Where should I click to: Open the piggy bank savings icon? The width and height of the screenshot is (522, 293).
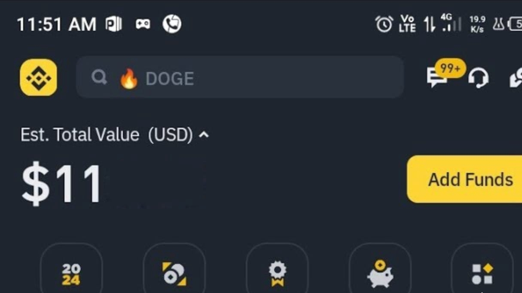380,273
